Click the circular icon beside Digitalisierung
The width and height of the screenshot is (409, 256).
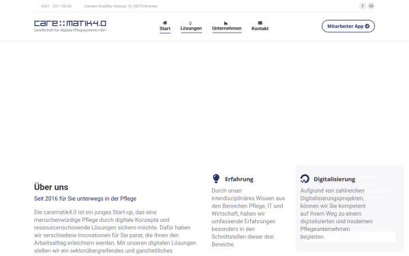click(x=305, y=179)
